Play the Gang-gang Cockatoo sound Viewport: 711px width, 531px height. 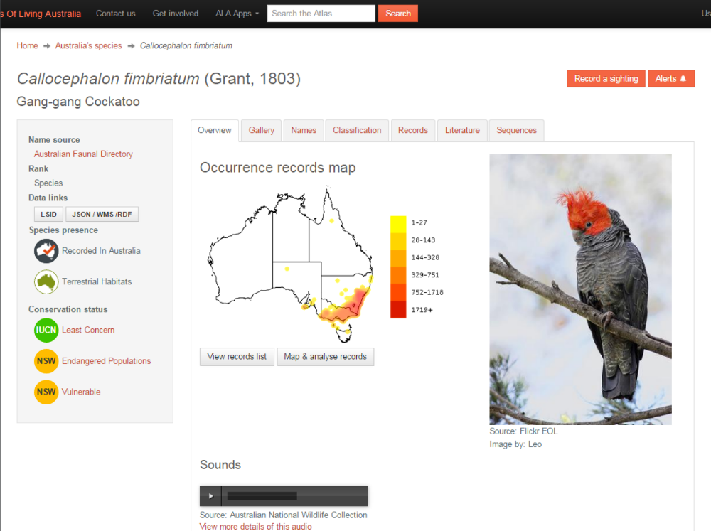(x=210, y=496)
